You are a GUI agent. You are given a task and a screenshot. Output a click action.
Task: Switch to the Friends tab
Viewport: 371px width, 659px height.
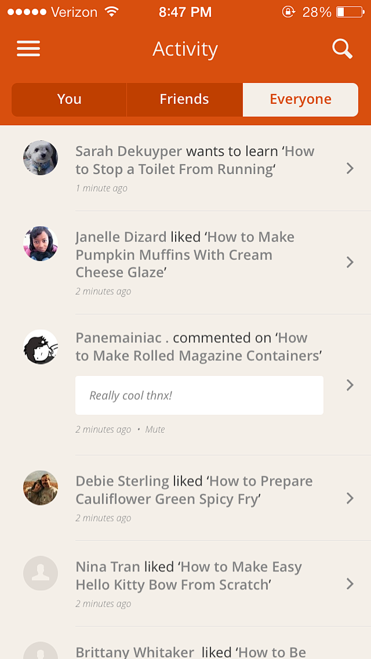point(184,99)
